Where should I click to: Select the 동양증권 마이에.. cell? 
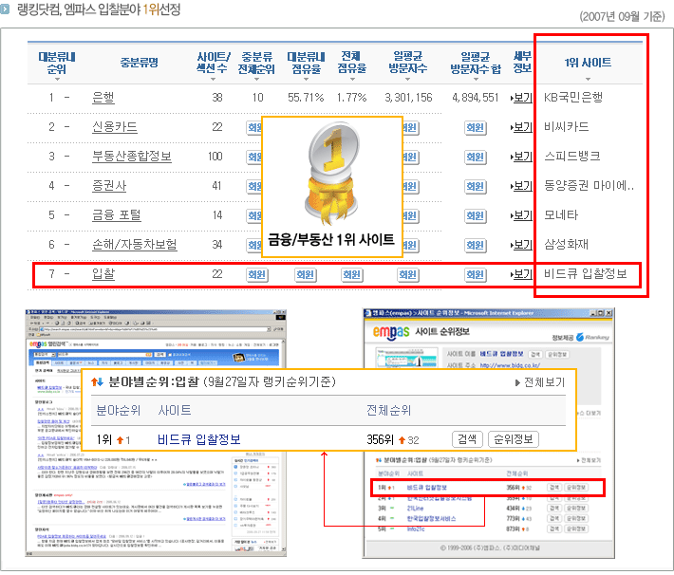click(589, 185)
